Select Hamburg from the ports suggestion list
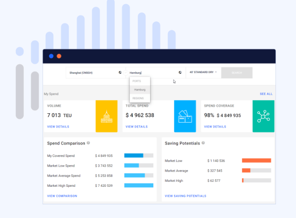The height and width of the screenshot is (218, 296). pos(140,89)
